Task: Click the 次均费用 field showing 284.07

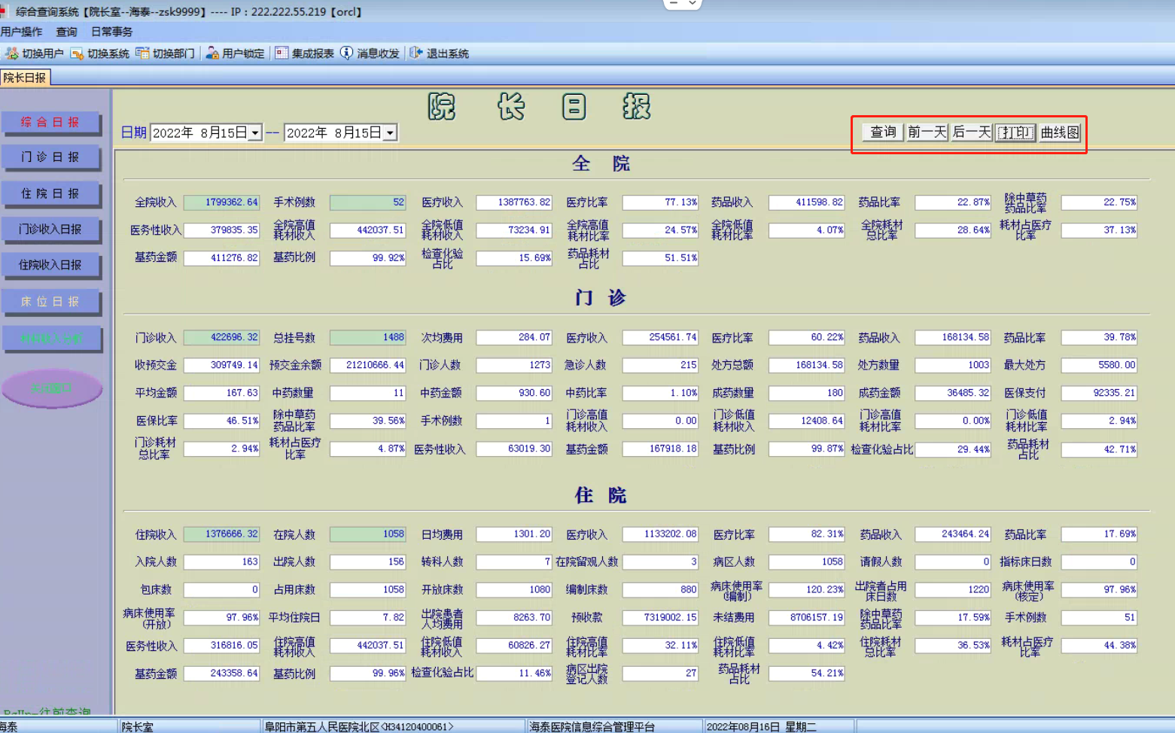Action: coord(514,338)
